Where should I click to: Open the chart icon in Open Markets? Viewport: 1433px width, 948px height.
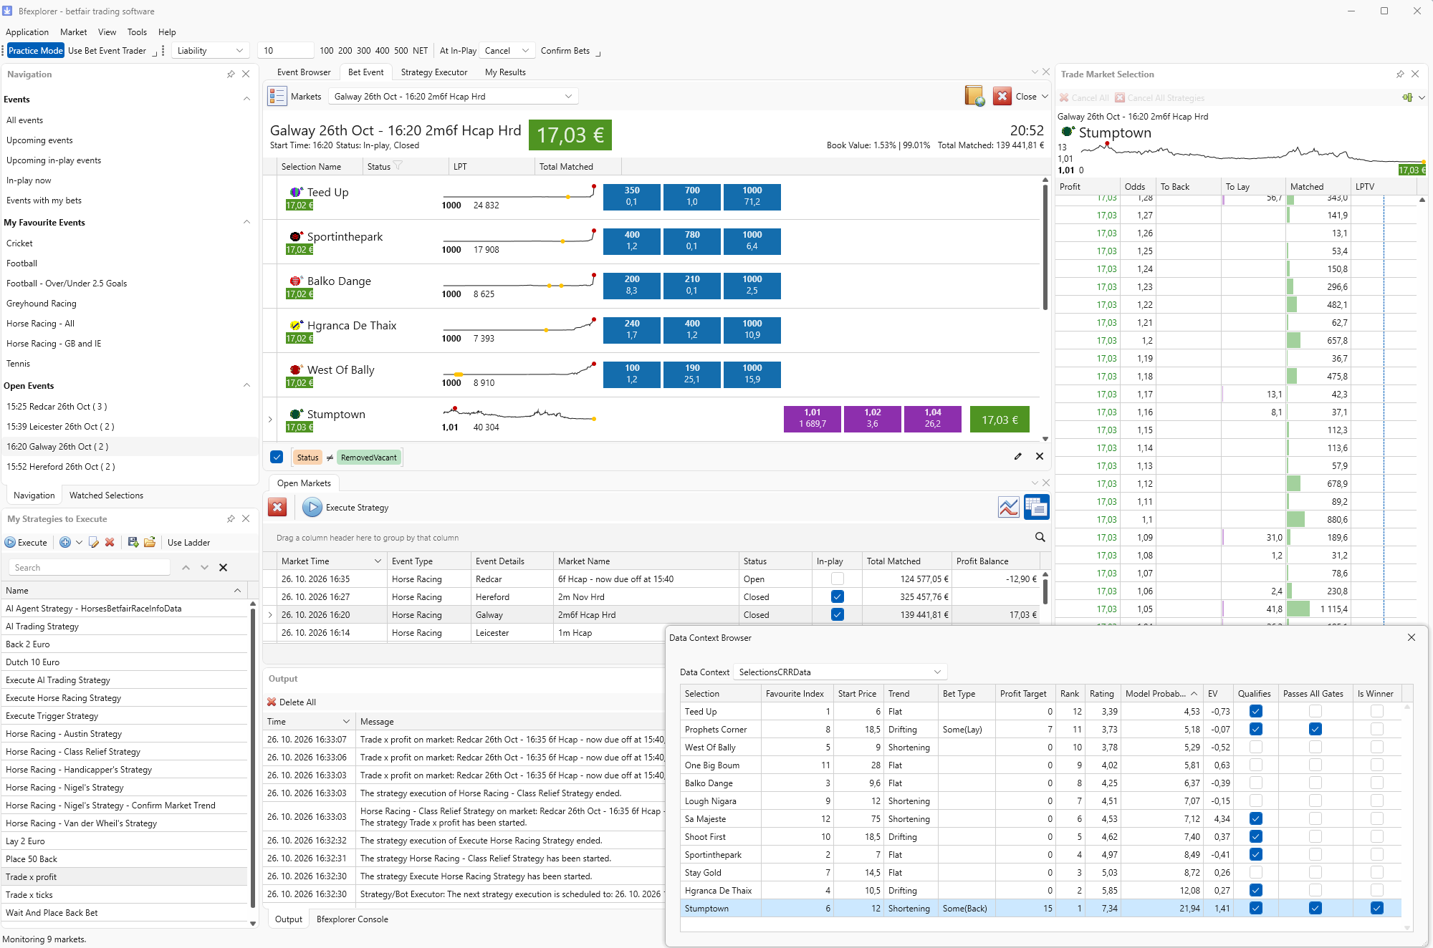(x=1008, y=508)
